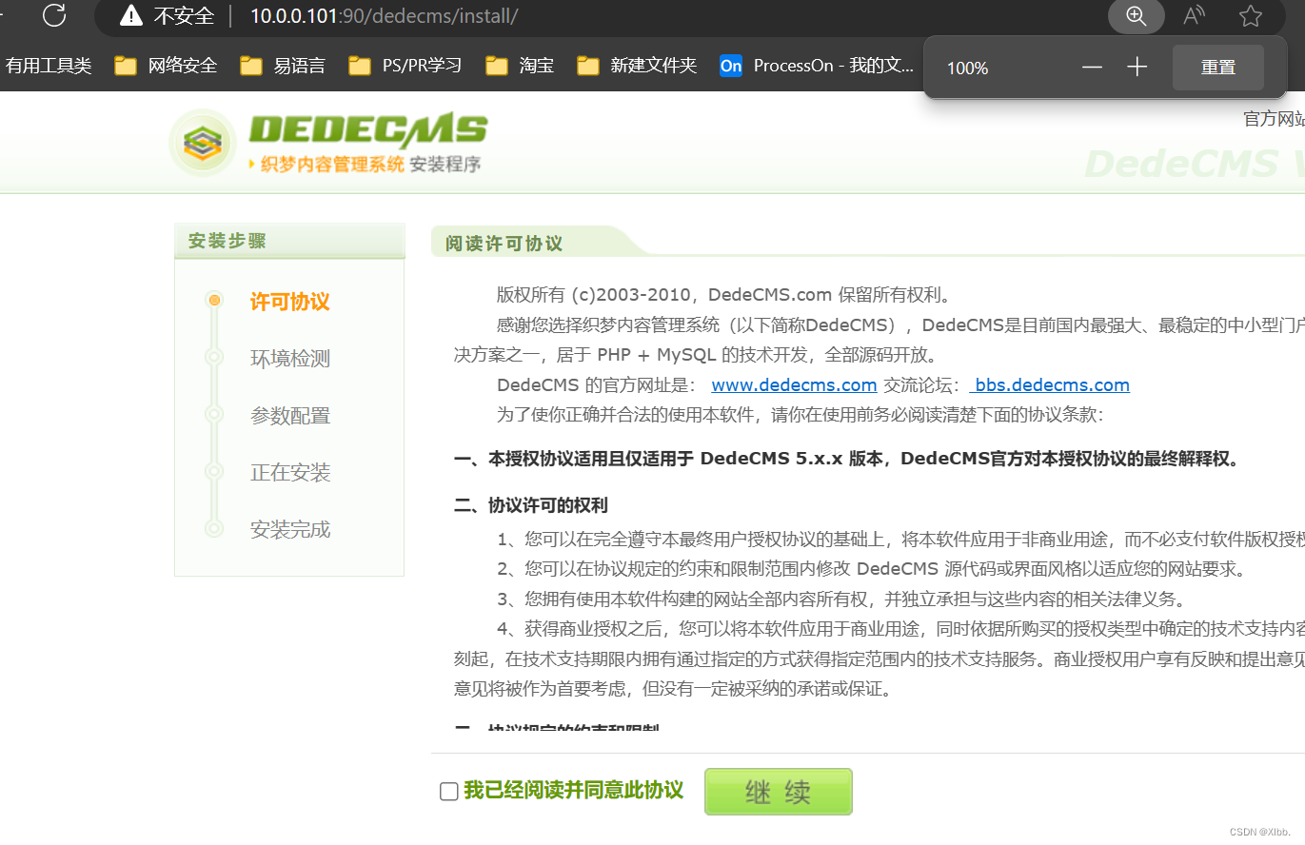Increase zoom with the plus button
Image resolution: width=1305 pixels, height=845 pixels.
pyautogui.click(x=1137, y=67)
